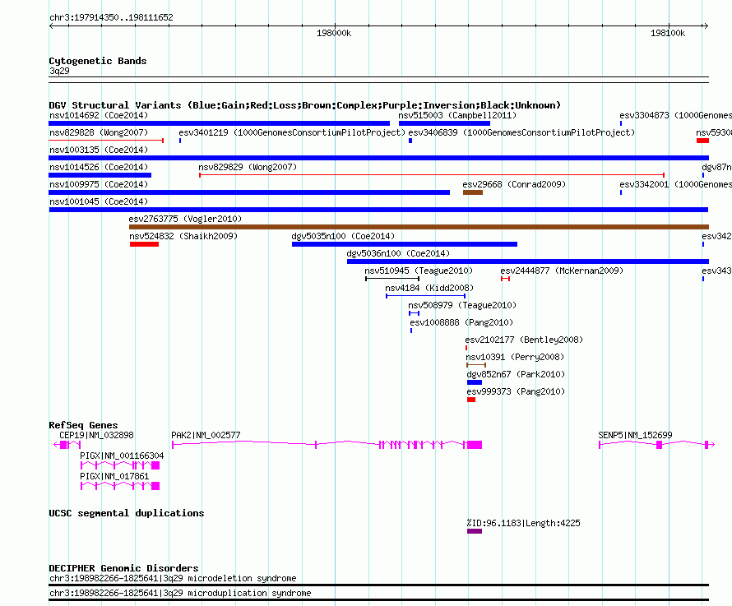Click the nsv1014692 (Coe2014) variant label
732x606 pixels.
point(99,115)
